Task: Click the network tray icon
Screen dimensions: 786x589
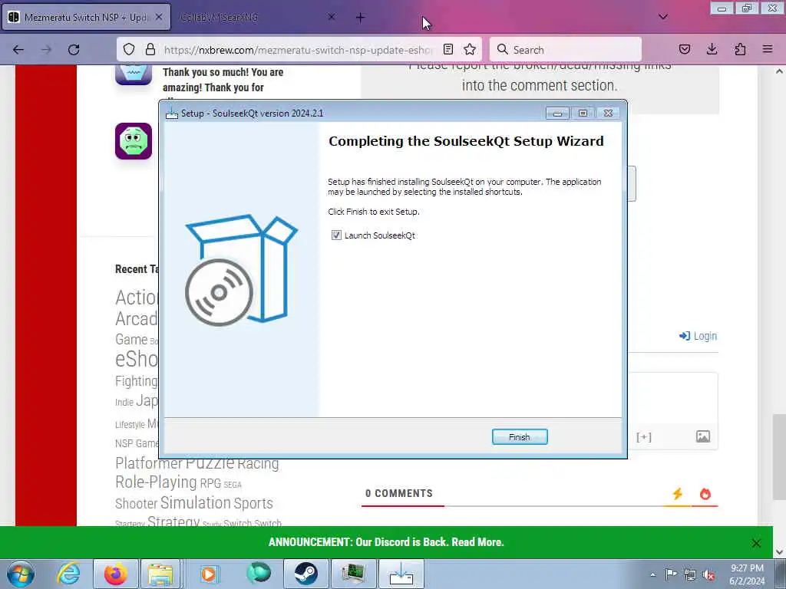Action: 690,575
